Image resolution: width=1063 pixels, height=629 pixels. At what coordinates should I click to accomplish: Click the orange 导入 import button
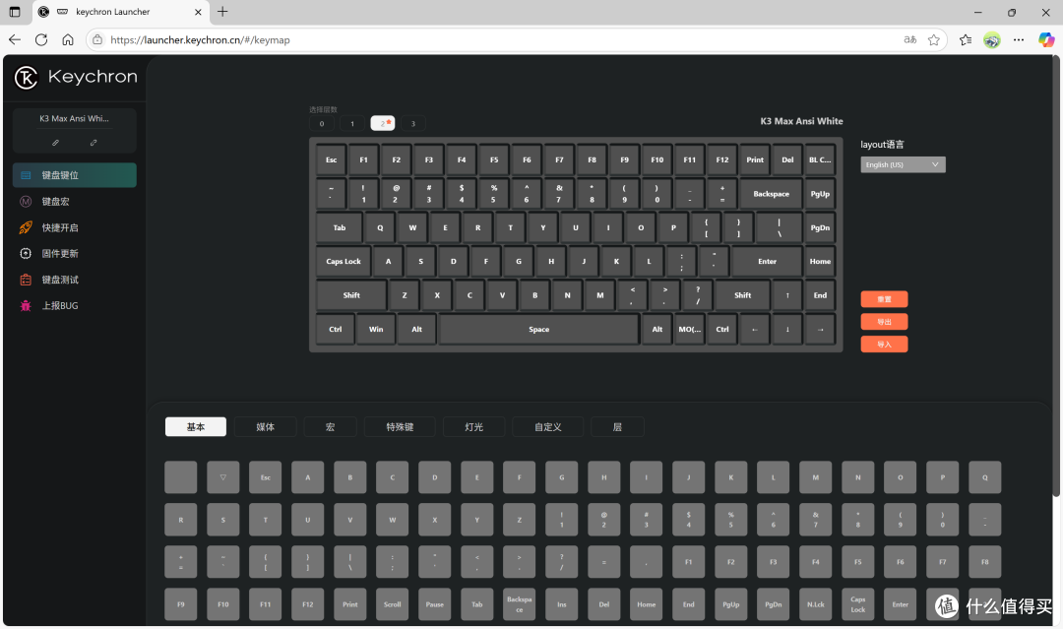coord(884,344)
